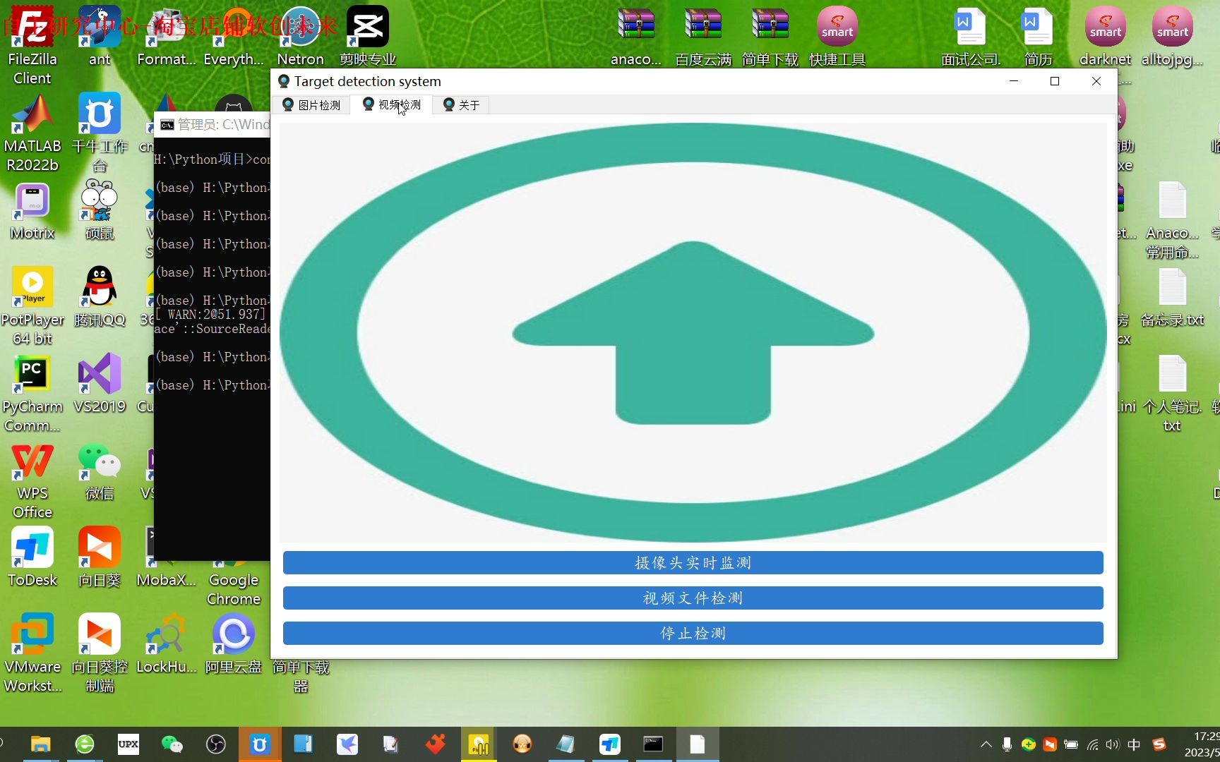The height and width of the screenshot is (762, 1220).
Task: Open 千牛工作台 desktop shortcut
Action: point(100,133)
